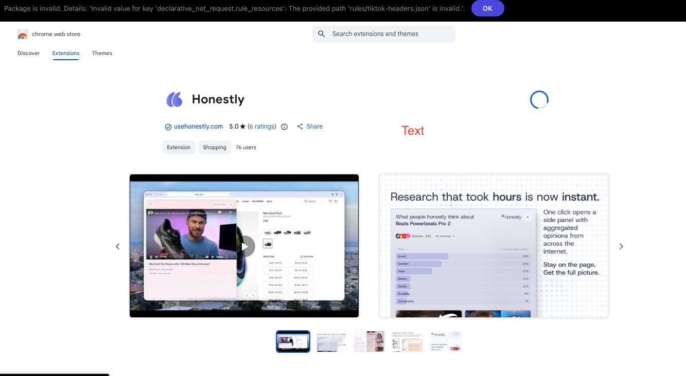Select the Extensions tab

[66, 53]
